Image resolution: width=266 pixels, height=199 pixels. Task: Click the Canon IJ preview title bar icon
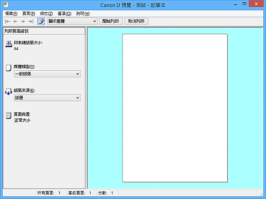coord(6,5)
